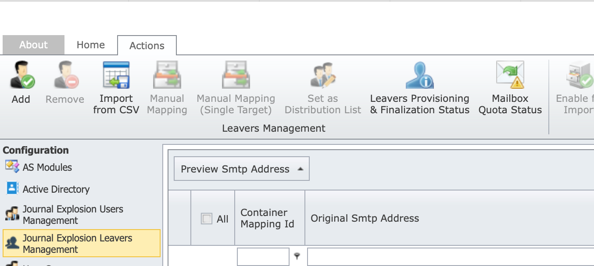Open AS Modules in Configuration
This screenshot has height=266, width=594.
pos(47,167)
